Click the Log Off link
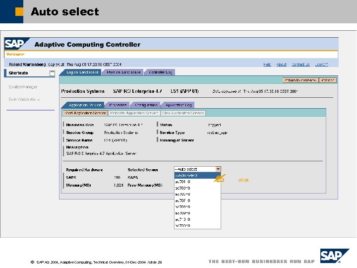 (321, 65)
